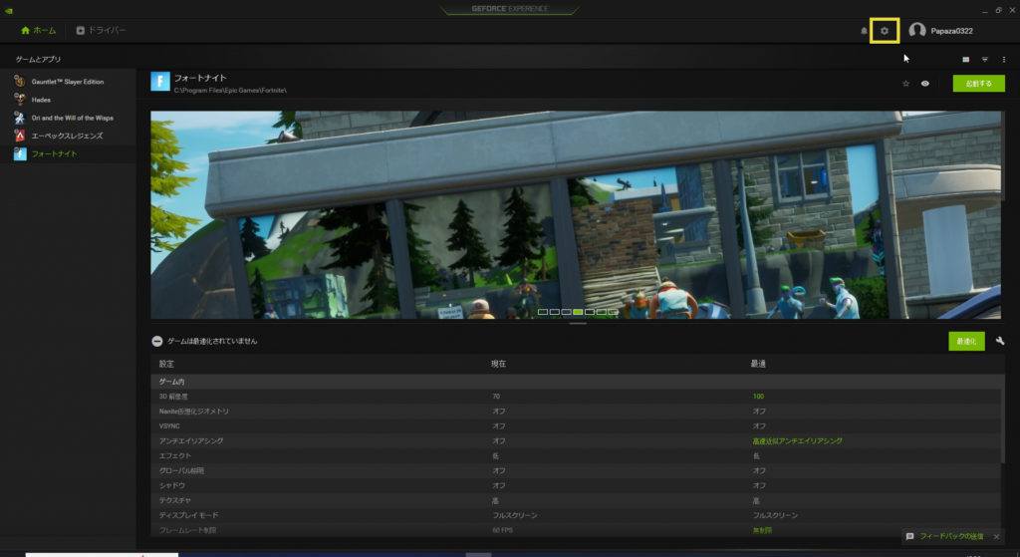Open the ホーム tab

(x=39, y=31)
